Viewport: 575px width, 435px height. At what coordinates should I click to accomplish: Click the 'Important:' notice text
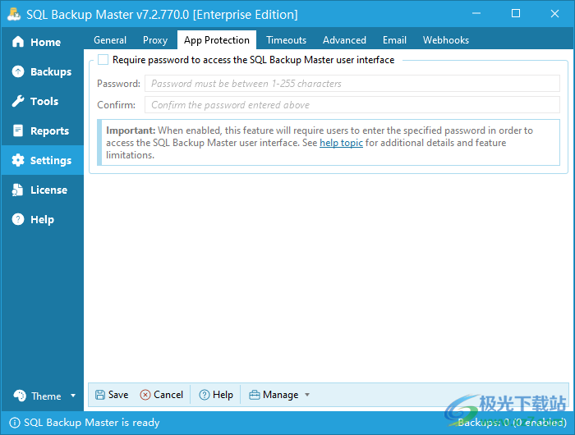point(131,130)
